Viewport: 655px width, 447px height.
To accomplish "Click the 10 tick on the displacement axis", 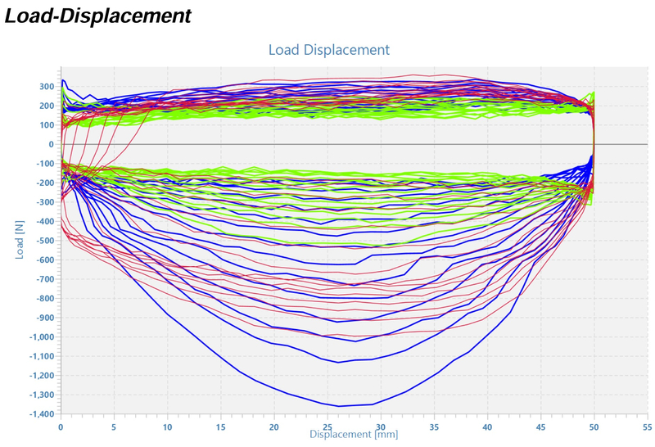I will click(167, 427).
